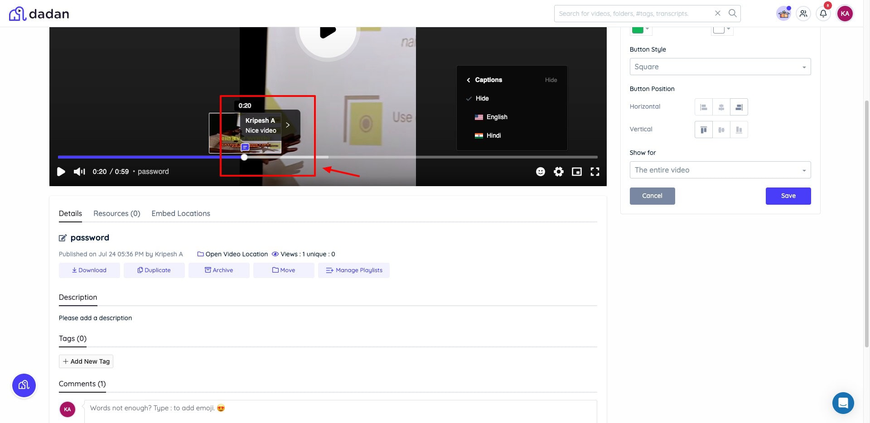Image resolution: width=870 pixels, height=423 pixels.
Task: Play the video from the control bar
Action: [x=61, y=172]
